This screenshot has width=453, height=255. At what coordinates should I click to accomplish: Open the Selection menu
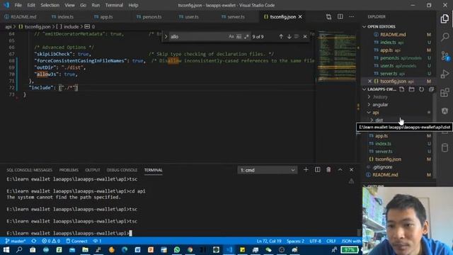tap(50, 5)
